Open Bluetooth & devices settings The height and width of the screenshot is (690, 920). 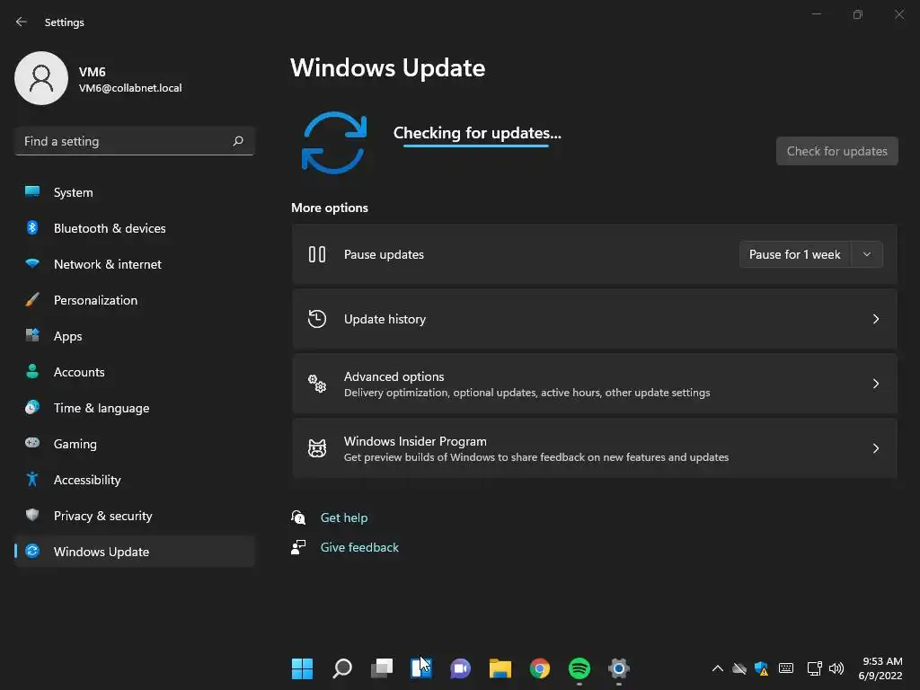tap(135, 228)
